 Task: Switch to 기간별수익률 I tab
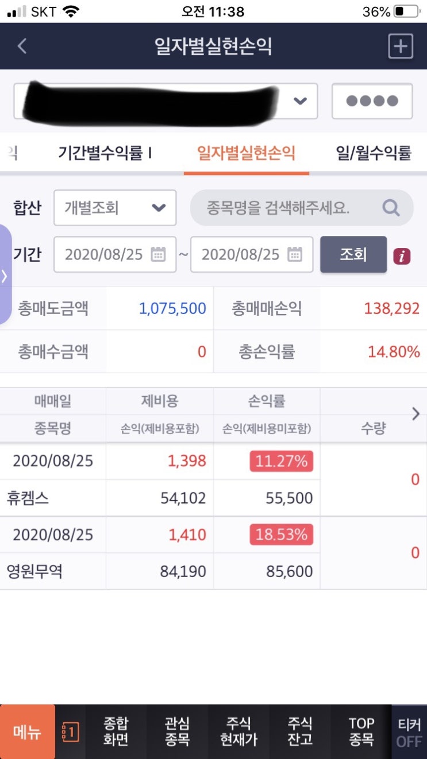click(105, 153)
